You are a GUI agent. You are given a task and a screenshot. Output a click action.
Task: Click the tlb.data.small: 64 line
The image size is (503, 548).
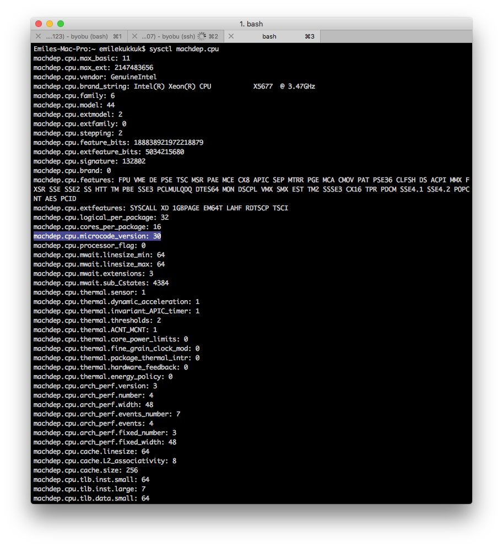coord(91,498)
